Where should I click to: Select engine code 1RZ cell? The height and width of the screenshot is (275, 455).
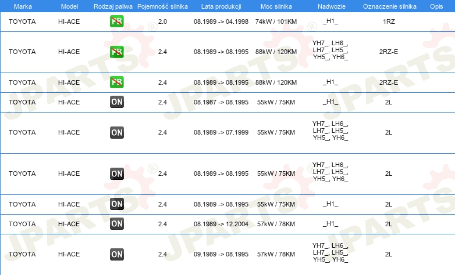coord(389,21)
